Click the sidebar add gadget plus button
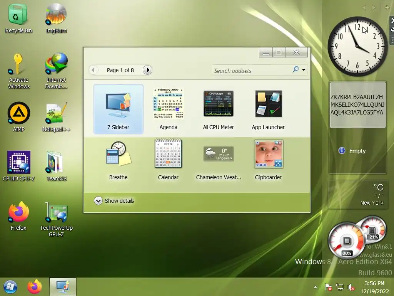The image size is (394, 296). (387, 8)
